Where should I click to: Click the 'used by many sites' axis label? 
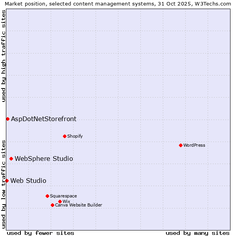point(197,233)
